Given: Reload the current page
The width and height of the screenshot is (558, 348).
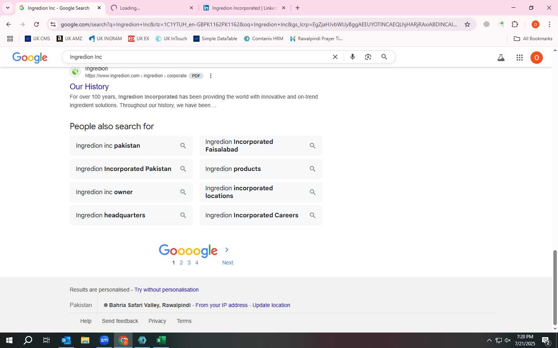Looking at the screenshot, I should [36, 24].
